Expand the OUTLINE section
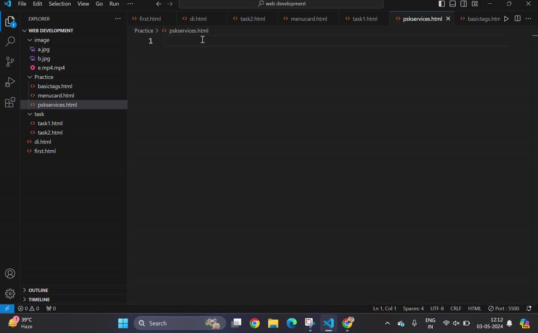The width and height of the screenshot is (538, 333). coord(38,290)
